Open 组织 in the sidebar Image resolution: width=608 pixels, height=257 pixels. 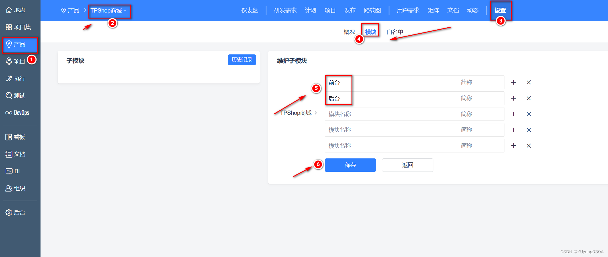16,188
